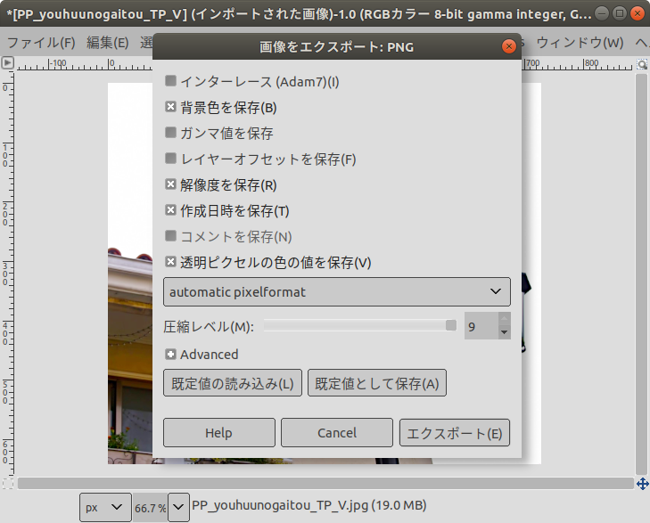Uncheck the 背景色を保存(B) option

[x=170, y=107]
